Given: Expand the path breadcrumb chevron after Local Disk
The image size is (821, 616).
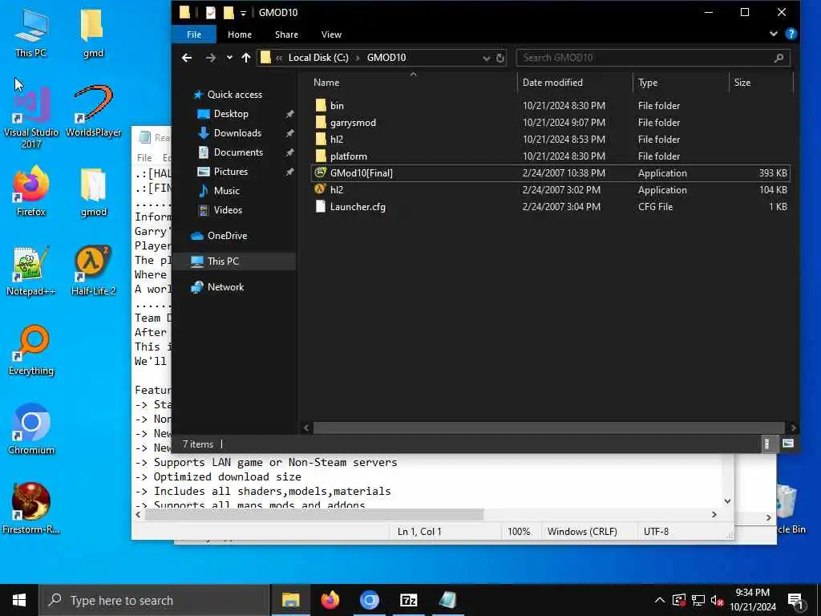Looking at the screenshot, I should [x=358, y=58].
